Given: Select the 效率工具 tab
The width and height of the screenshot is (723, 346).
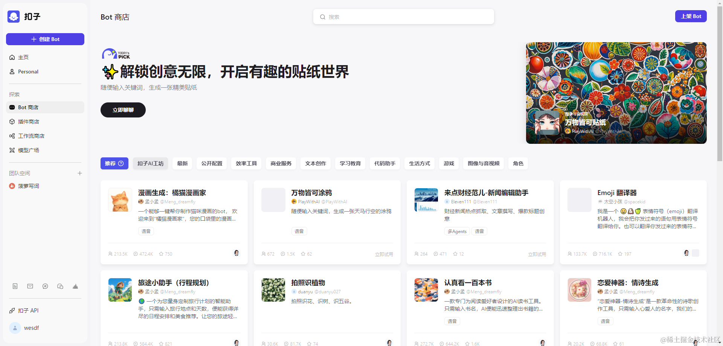Looking at the screenshot, I should [x=246, y=163].
